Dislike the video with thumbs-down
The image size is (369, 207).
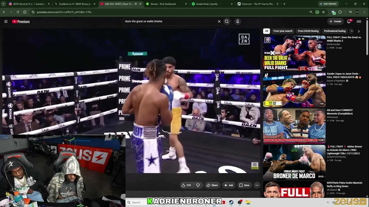pyautogui.click(x=198, y=185)
